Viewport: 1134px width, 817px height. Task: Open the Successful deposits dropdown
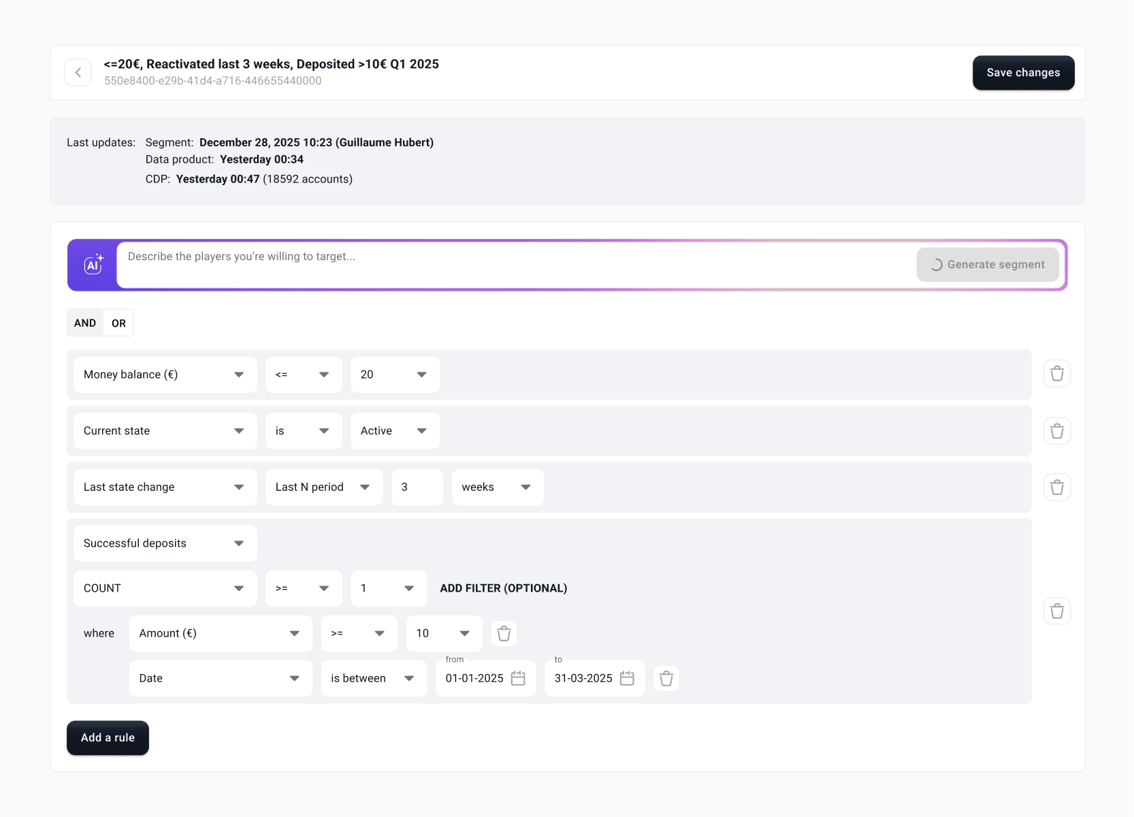(165, 543)
